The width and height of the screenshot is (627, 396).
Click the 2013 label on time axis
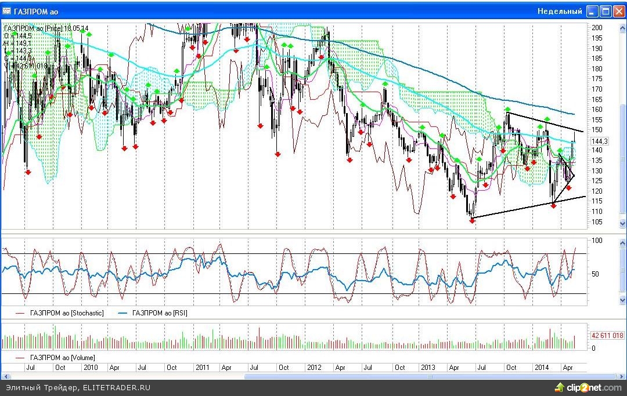(427, 368)
